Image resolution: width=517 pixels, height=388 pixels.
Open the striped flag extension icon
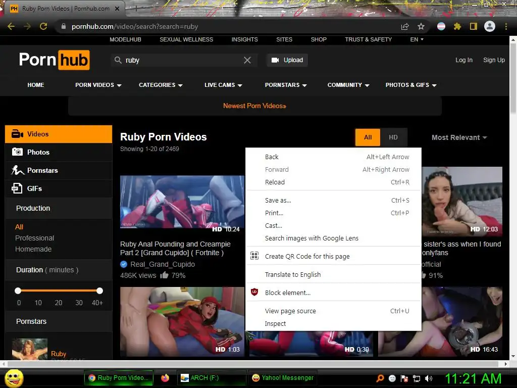(x=441, y=26)
